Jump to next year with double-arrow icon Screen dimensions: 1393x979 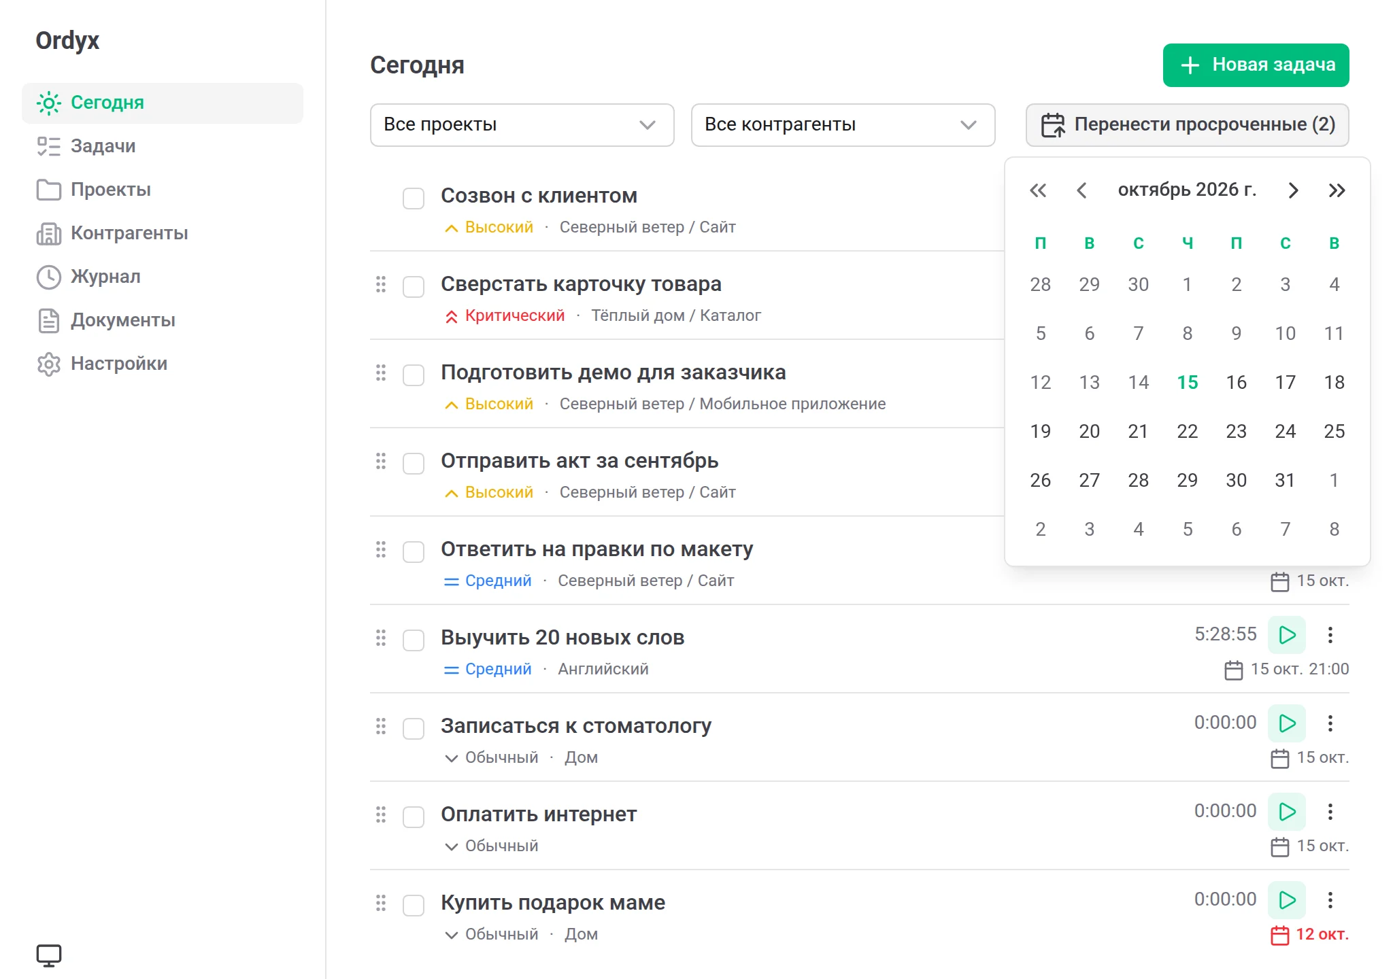coord(1337,190)
